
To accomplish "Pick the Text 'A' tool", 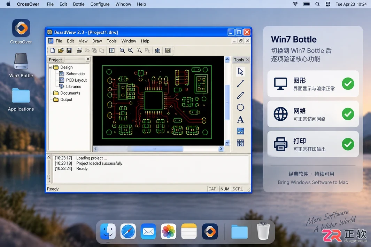I will 240,119.
